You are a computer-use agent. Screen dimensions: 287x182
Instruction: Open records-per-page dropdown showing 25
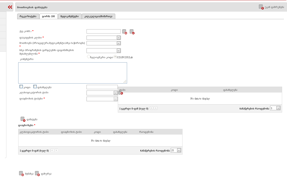[179, 150]
